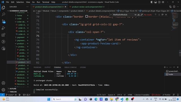Open editor more actions ellipsis
The image size is (181, 102).
[178, 7]
